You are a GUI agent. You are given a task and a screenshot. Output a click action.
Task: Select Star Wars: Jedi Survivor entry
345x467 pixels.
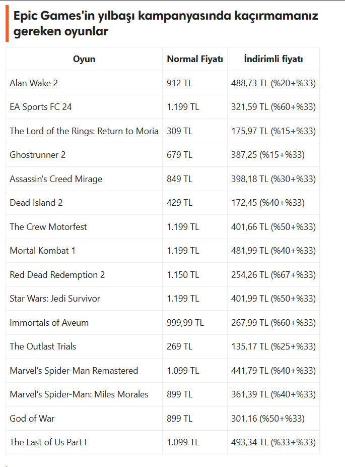(55, 299)
